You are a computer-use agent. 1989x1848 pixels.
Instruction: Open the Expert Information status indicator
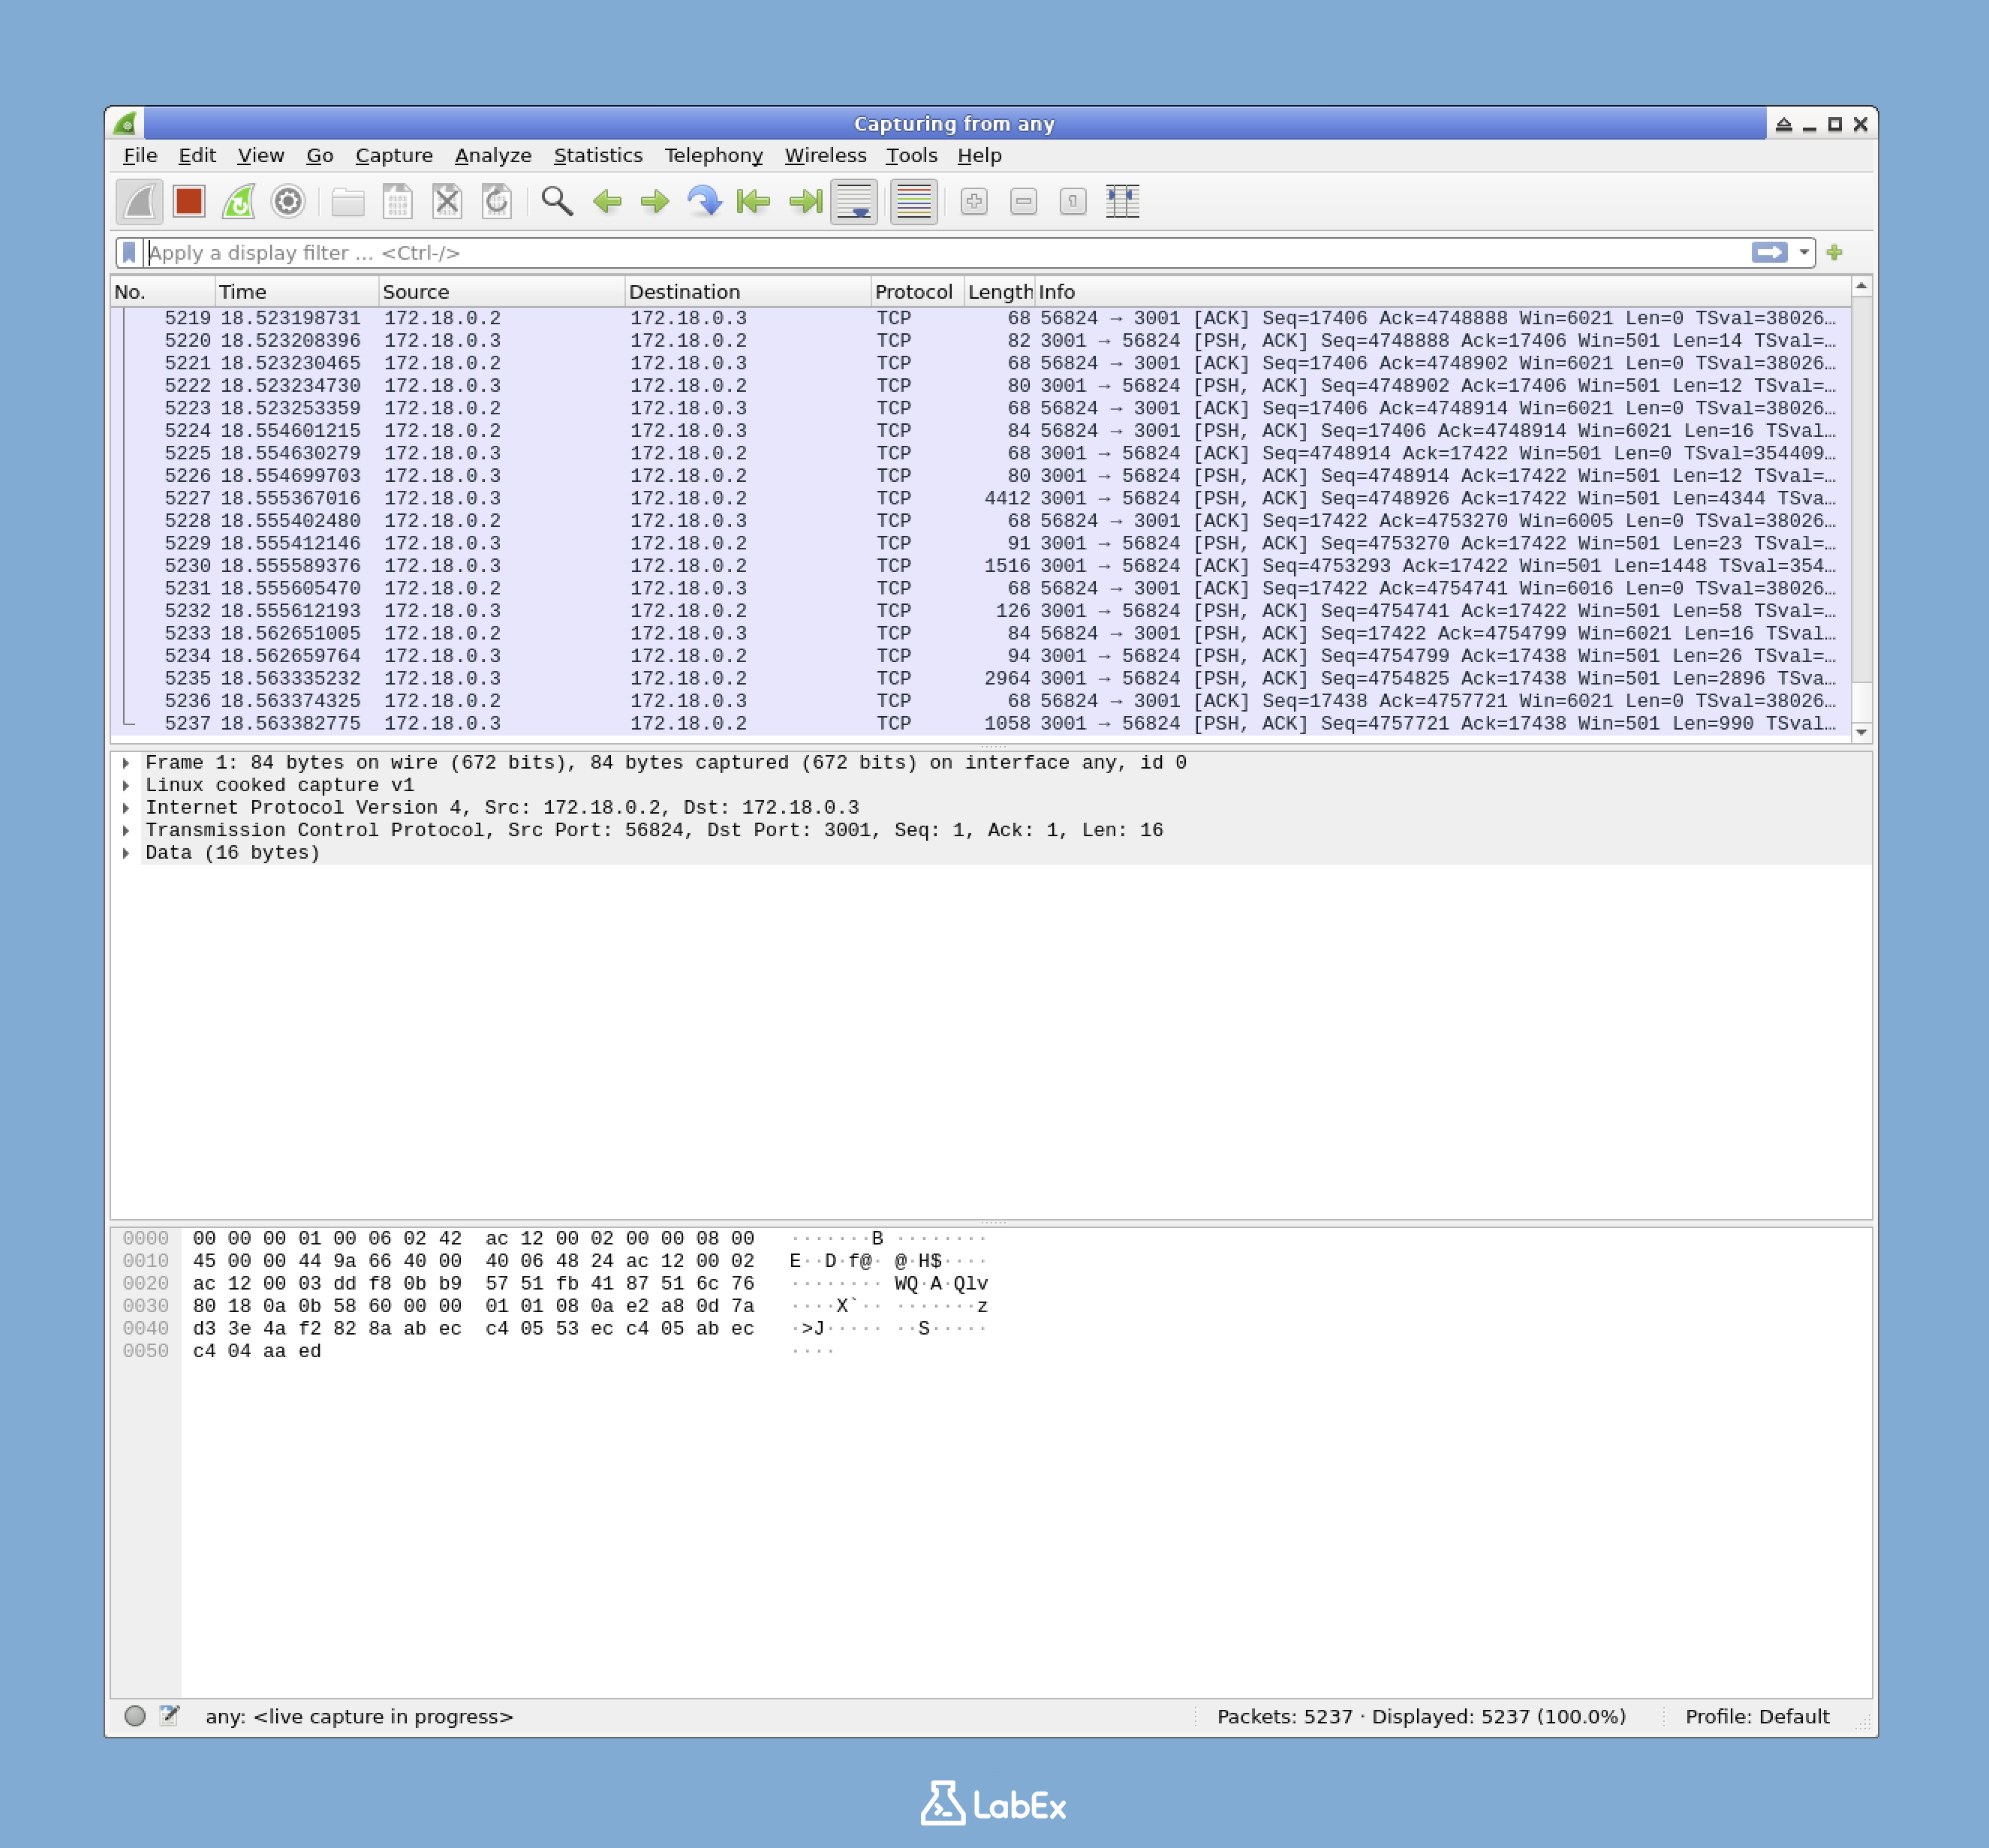coord(137,1716)
